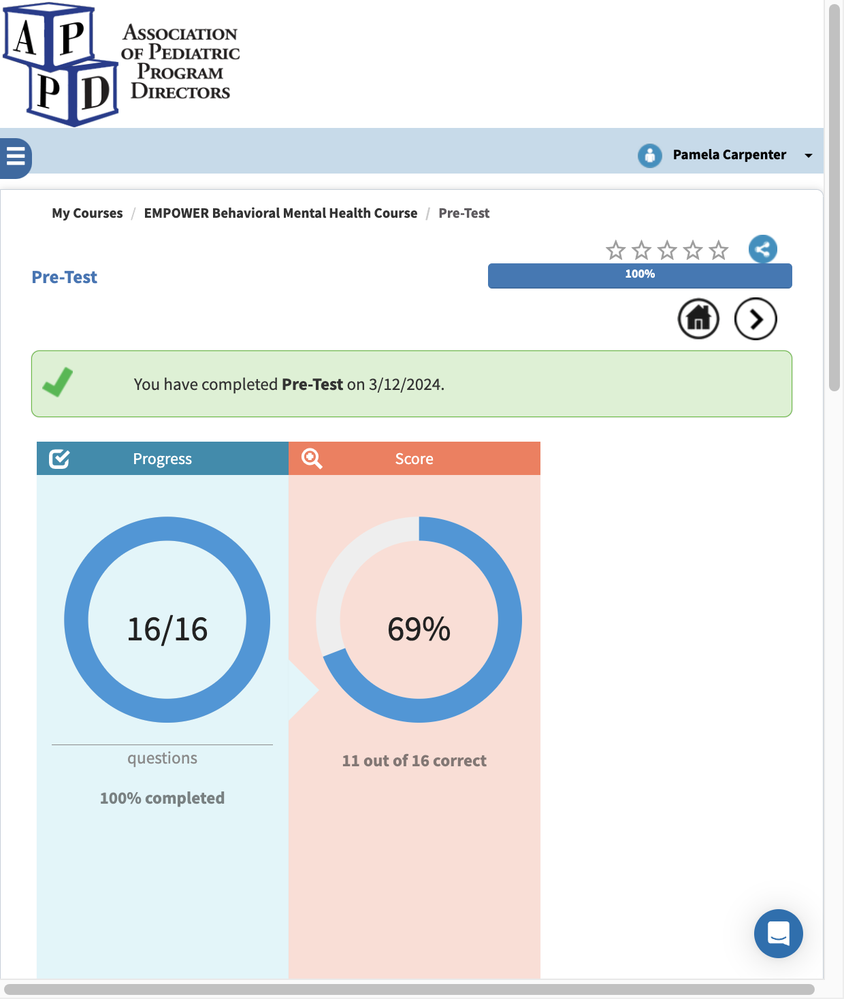Click the 100% course progress bar
This screenshot has height=999, width=844.
[x=640, y=276]
